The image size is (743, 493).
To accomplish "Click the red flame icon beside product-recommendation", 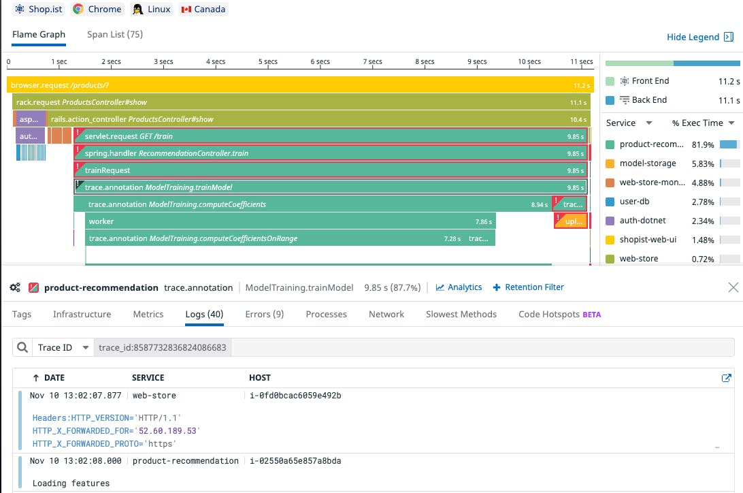I will 33,287.
